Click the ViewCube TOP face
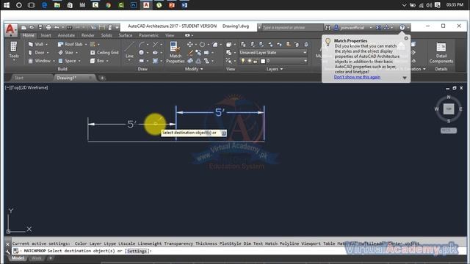This screenshot has width=470, height=264. click(449, 109)
